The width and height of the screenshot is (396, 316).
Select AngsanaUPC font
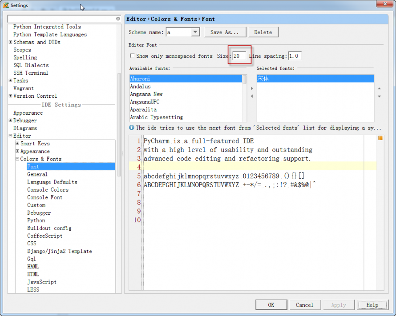(x=186, y=102)
